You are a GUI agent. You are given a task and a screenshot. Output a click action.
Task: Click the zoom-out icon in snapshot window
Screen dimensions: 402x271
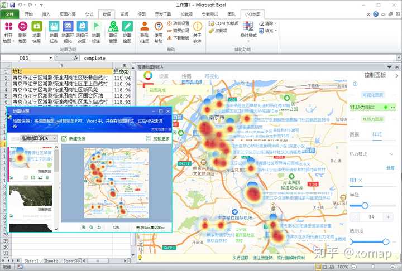[91, 227]
